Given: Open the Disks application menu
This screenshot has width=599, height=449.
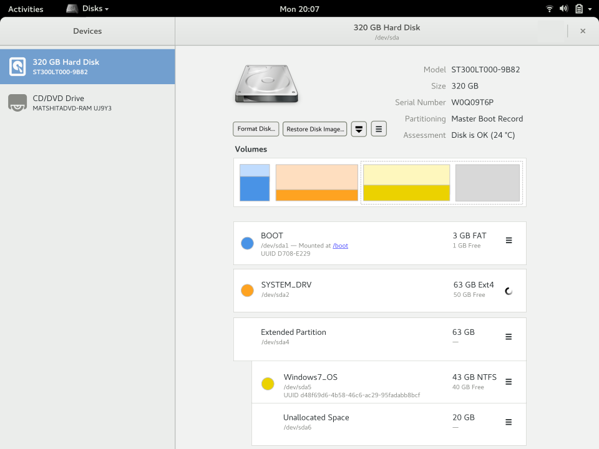Looking at the screenshot, I should pyautogui.click(x=88, y=9).
